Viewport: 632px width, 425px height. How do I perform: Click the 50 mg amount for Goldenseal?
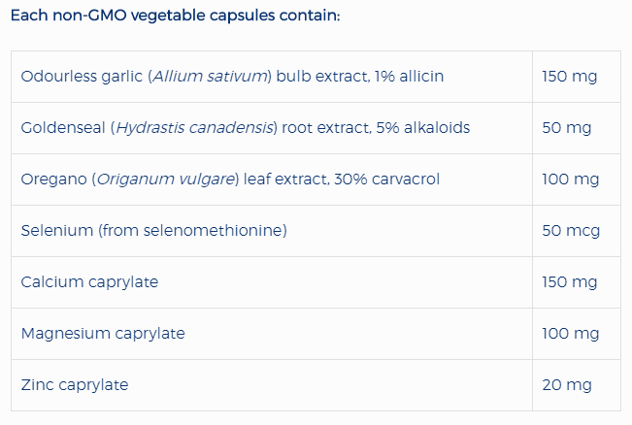point(566,128)
